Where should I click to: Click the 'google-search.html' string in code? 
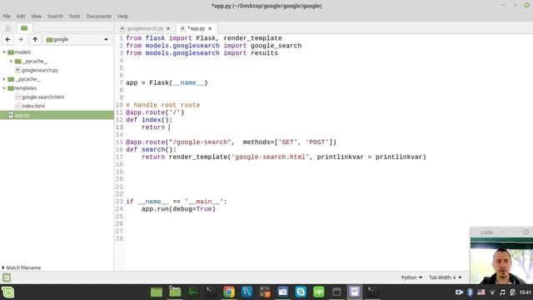click(x=270, y=157)
